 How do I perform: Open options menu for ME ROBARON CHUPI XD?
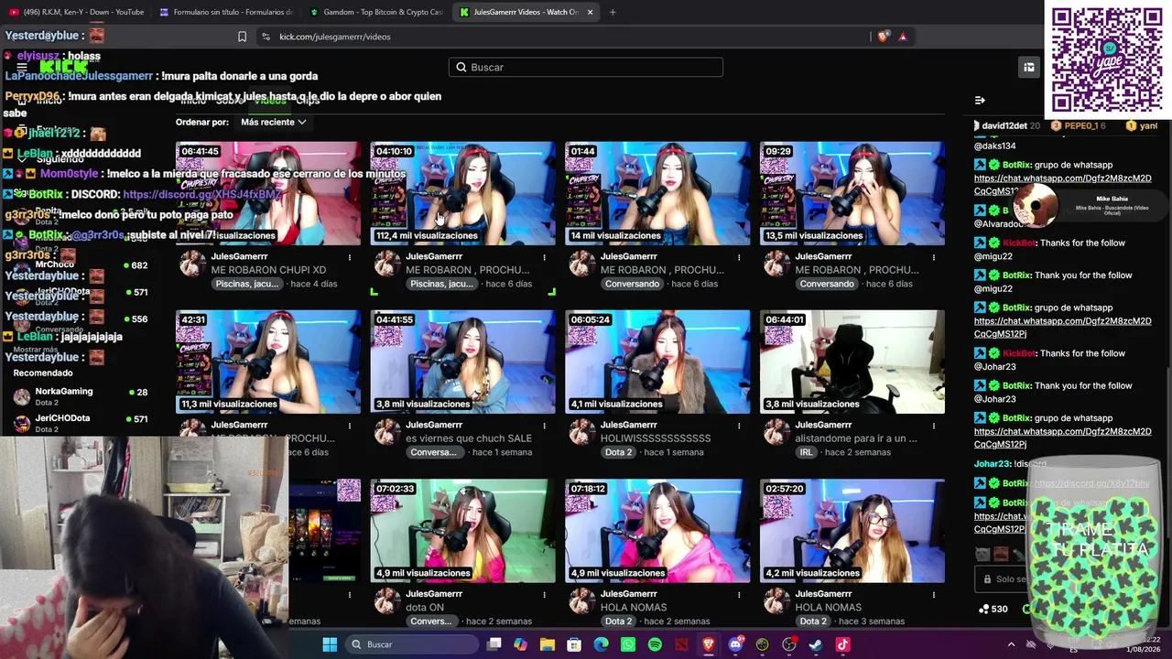coord(349,257)
